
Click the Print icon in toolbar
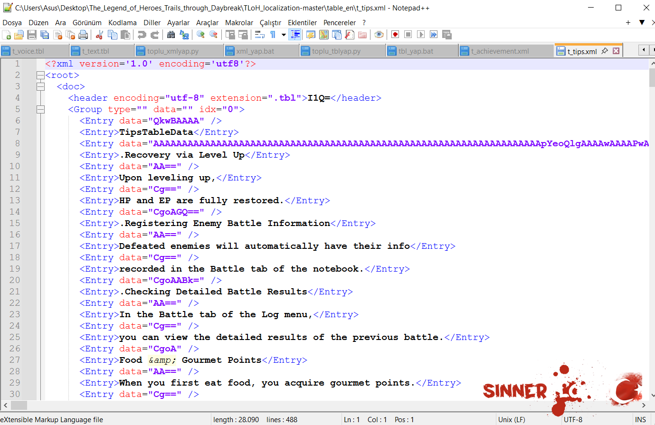point(84,35)
